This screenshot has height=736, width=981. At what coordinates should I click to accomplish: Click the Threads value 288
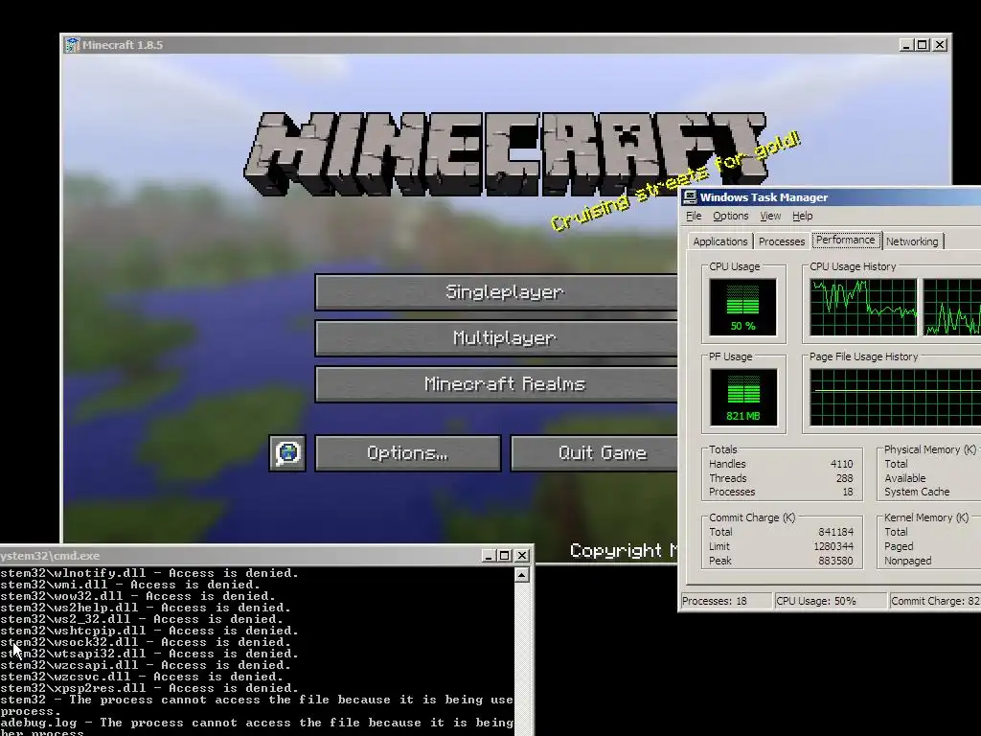pos(844,478)
